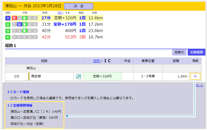This screenshot has height=130, width=207.
Task: Click the 切符 link in the summary header
Action: pyautogui.click(x=60, y=13)
